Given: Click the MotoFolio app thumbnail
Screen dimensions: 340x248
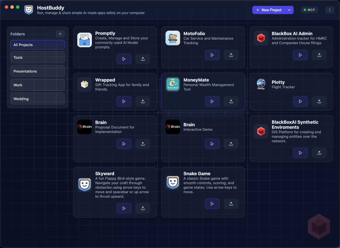Looking at the screenshot, I should click(173, 38).
